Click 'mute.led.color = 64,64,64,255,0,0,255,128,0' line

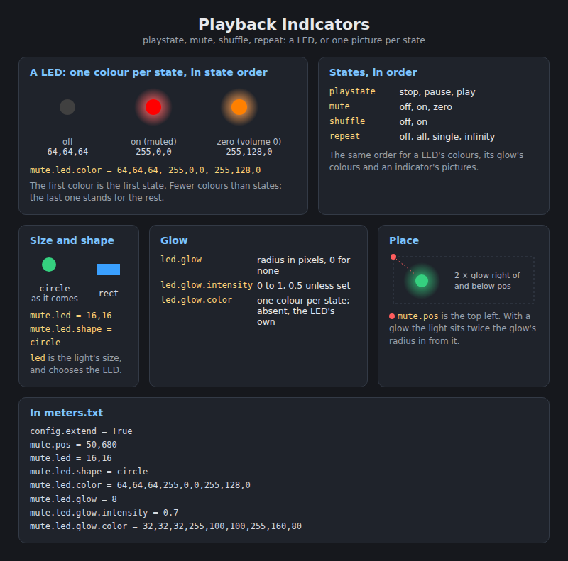[140, 485]
